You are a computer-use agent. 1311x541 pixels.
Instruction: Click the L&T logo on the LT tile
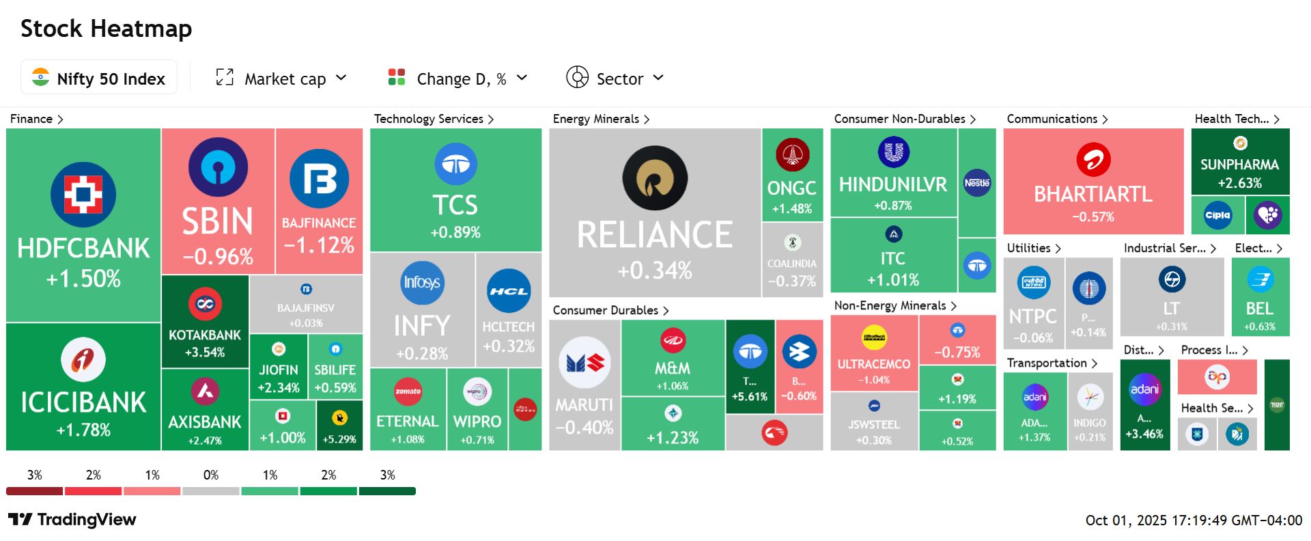(1172, 279)
